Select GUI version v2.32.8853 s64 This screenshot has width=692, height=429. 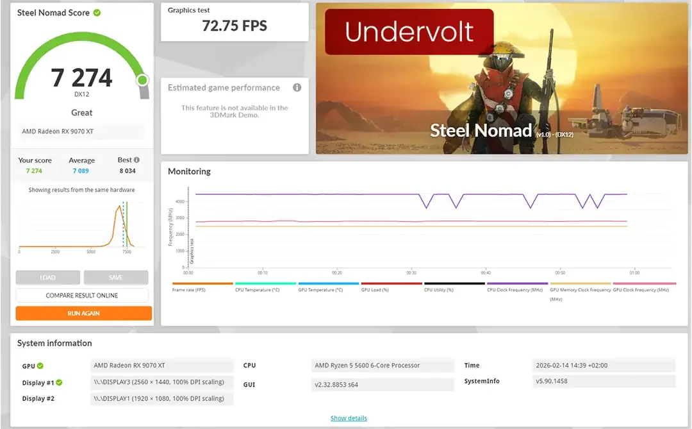point(383,384)
